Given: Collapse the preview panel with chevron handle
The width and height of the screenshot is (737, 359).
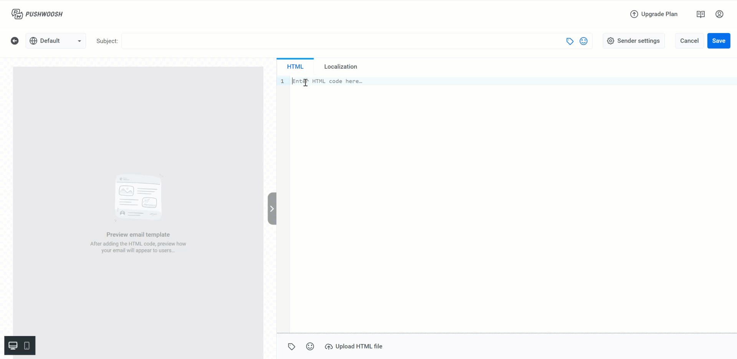Looking at the screenshot, I should pos(272,209).
